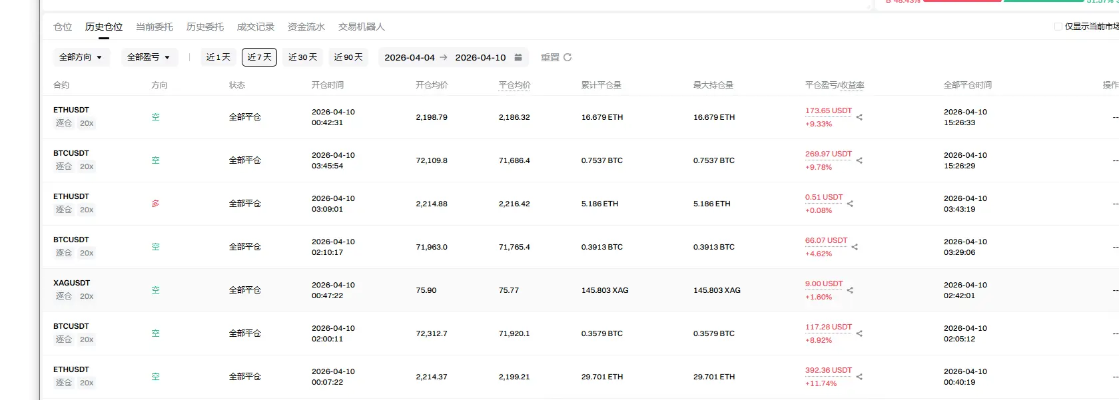Filter by 近7天
This screenshot has height=400, width=1119.
(259, 57)
